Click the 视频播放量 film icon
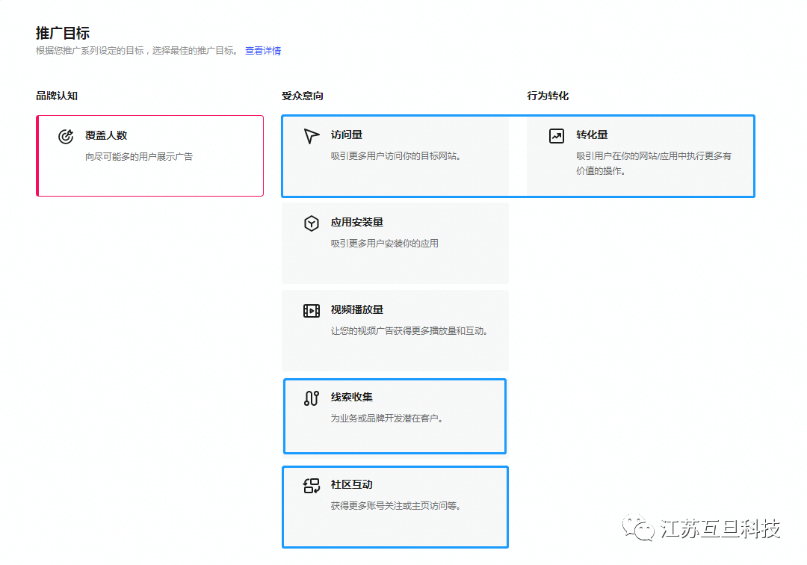The image size is (807, 565). pos(312,311)
